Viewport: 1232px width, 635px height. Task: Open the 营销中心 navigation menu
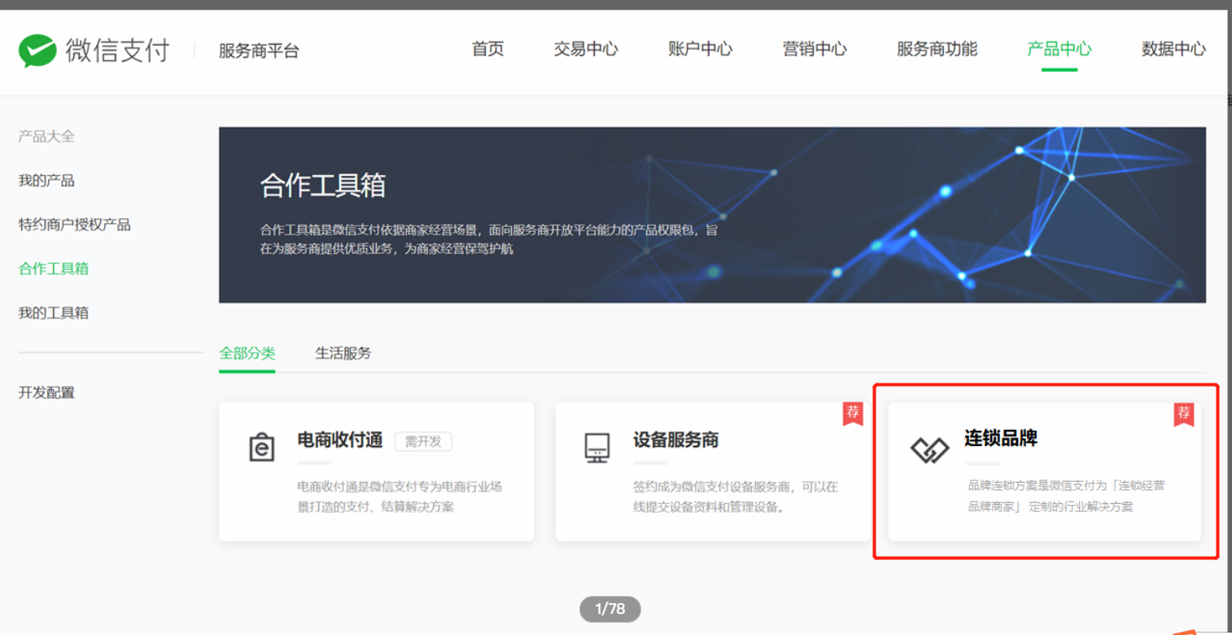815,49
